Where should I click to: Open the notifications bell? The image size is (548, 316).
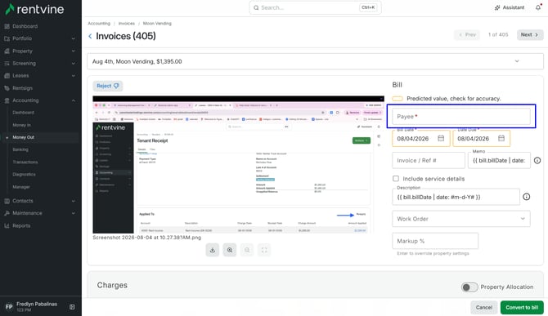click(538, 7)
